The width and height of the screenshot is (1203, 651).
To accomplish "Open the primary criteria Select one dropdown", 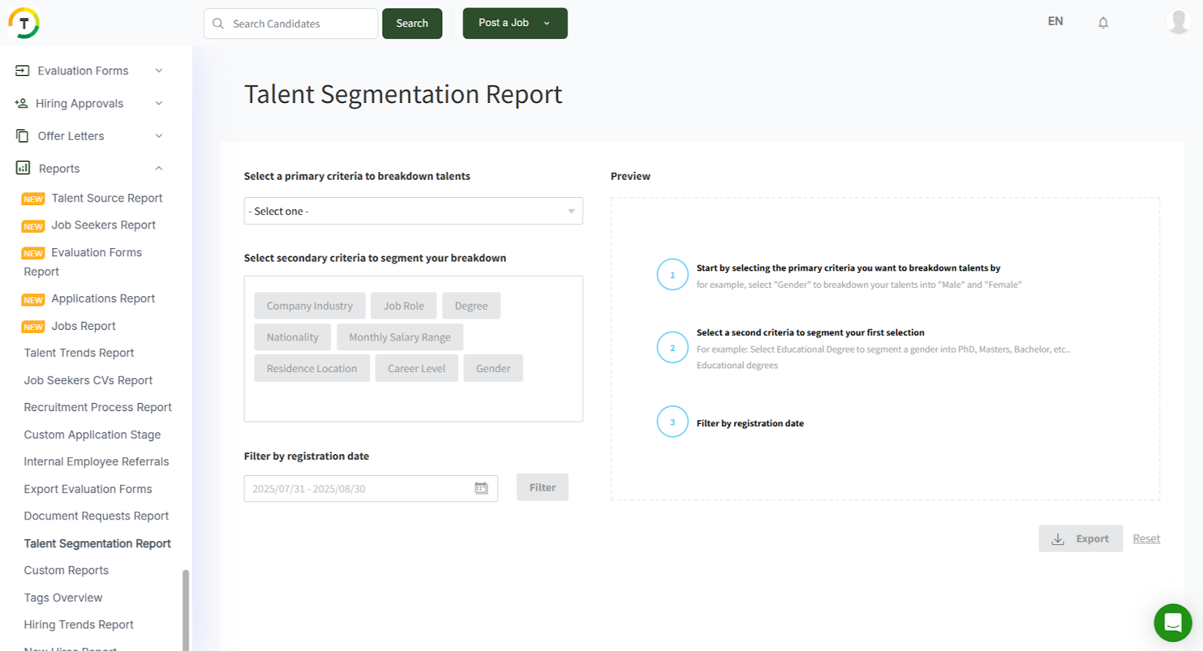I will 413,211.
